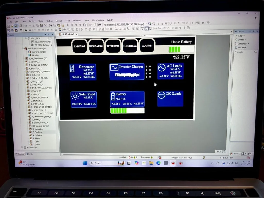Image resolution: width=264 pixels, height=198 pixels.
Task: Open Copilot from the taskbar
Action: coord(137,163)
